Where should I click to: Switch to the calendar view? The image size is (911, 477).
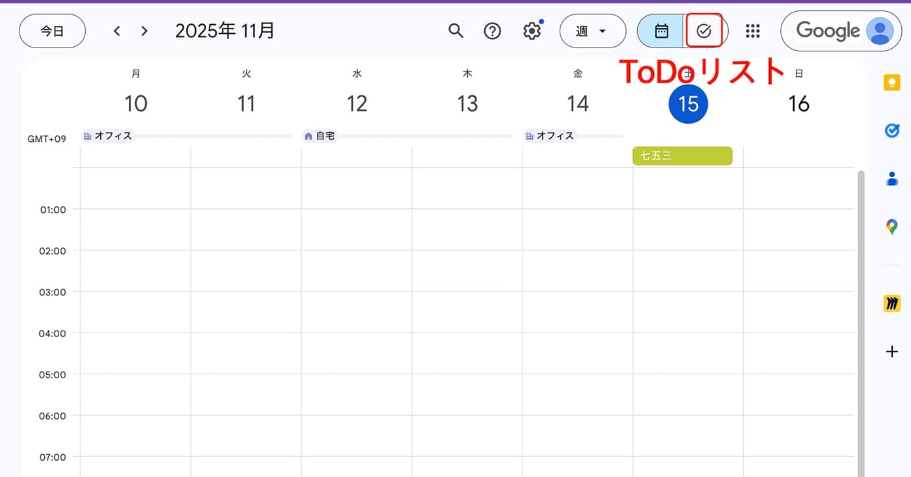pos(661,31)
